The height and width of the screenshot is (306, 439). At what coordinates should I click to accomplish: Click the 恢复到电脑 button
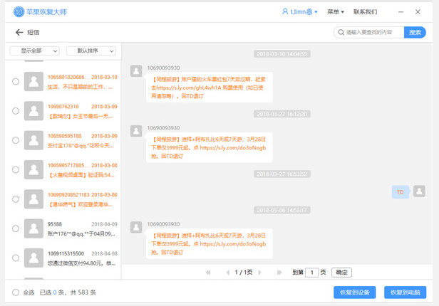pyautogui.click(x=405, y=292)
